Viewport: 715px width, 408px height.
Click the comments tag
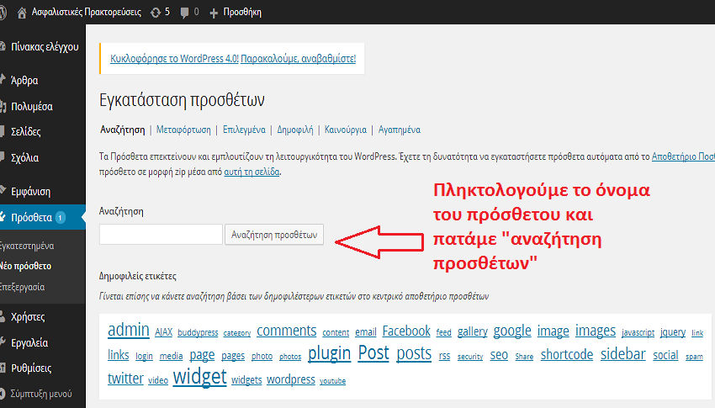click(286, 331)
